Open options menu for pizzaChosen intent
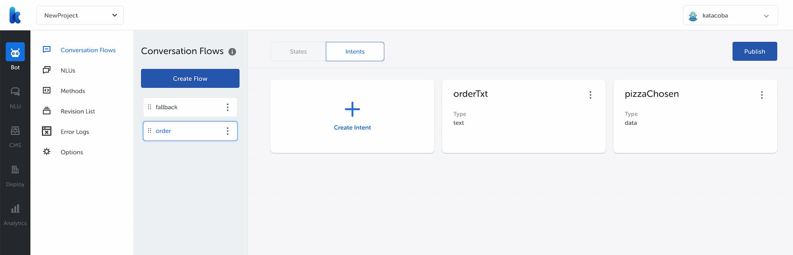The width and height of the screenshot is (793, 255). click(762, 95)
